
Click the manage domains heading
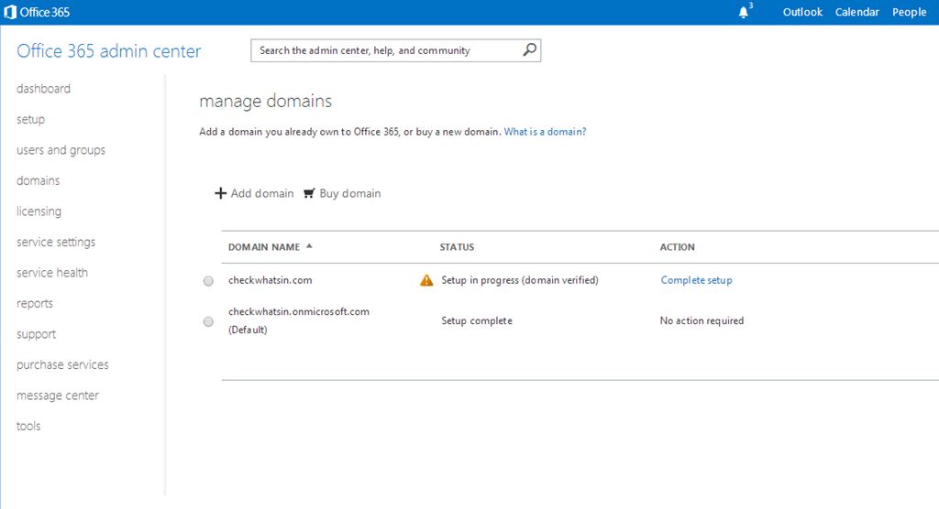click(265, 101)
